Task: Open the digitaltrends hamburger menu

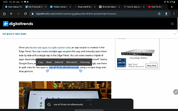Action: pyautogui.click(x=172, y=24)
